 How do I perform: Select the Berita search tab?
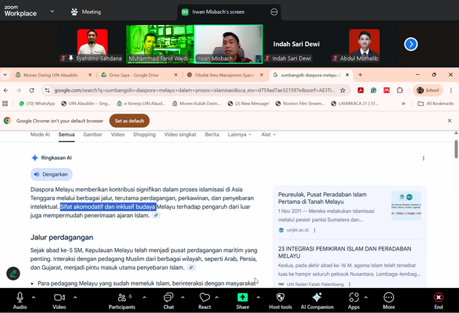[212, 135]
